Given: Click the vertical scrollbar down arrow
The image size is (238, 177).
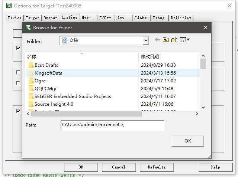Looking at the screenshot, I should [x=203, y=108].
